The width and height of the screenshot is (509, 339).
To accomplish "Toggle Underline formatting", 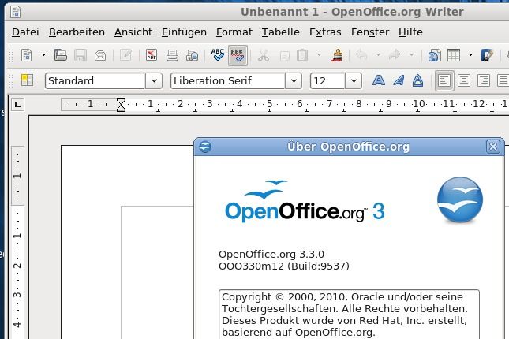I will tap(417, 80).
